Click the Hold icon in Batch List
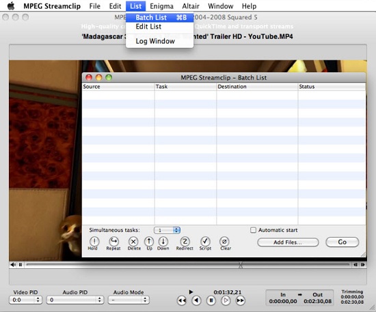376x312 pixels. 94,242
